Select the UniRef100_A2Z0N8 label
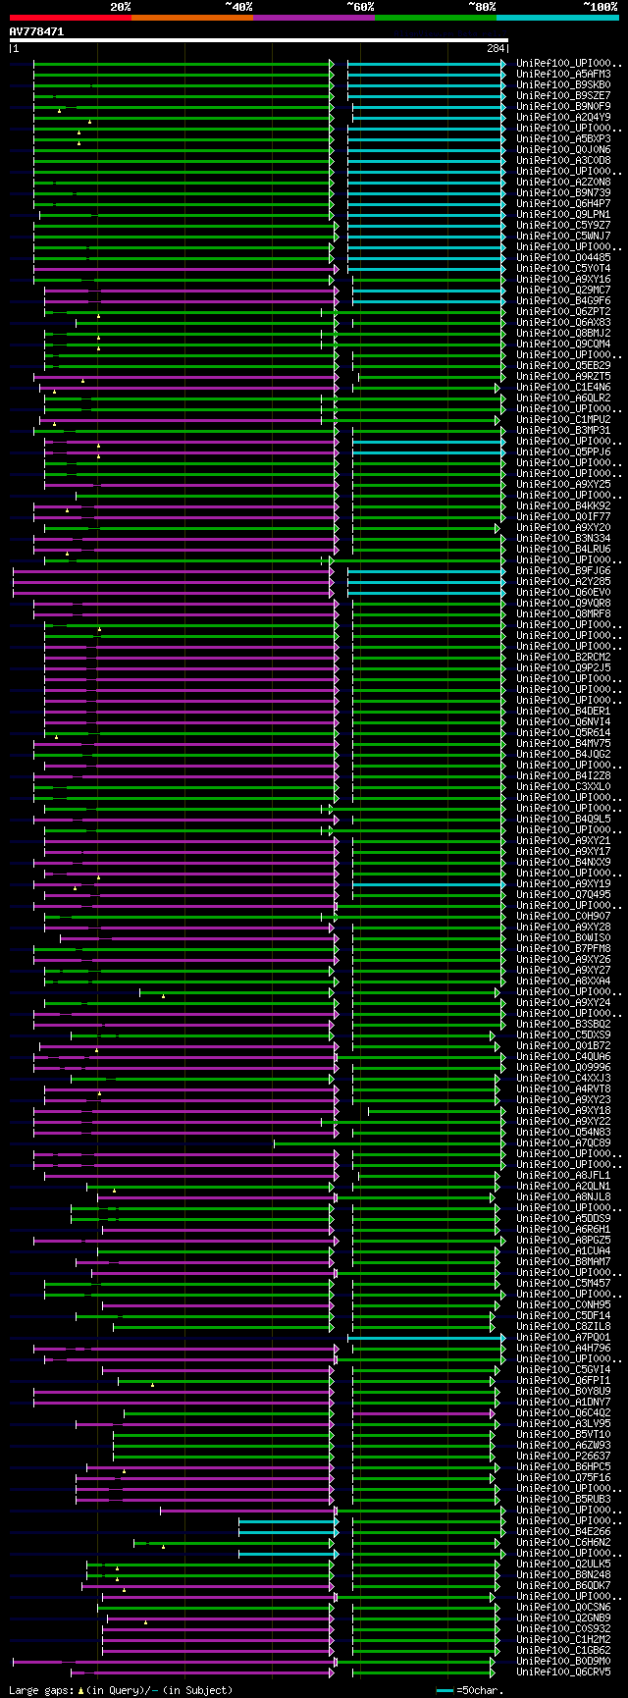The width and height of the screenshot is (628, 1698). (563, 182)
